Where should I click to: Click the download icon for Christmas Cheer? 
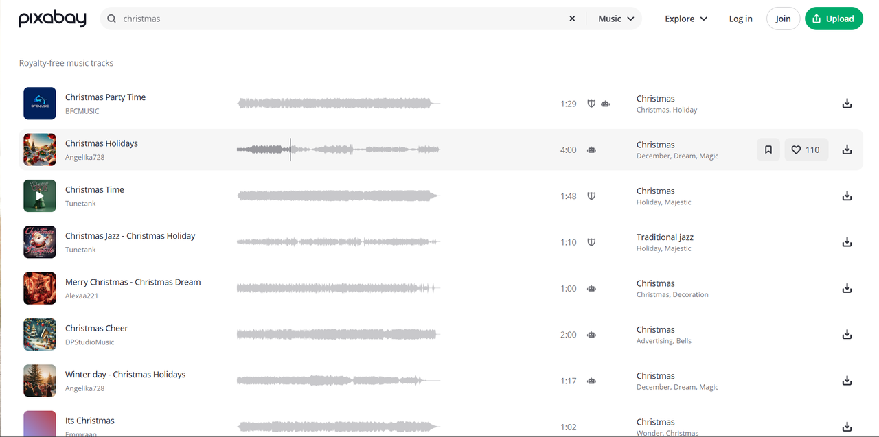tap(847, 334)
